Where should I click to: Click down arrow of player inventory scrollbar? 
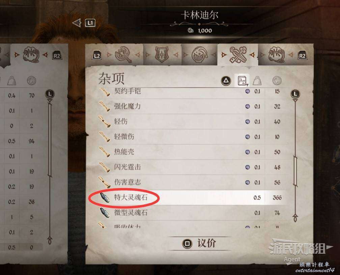[50, 240]
